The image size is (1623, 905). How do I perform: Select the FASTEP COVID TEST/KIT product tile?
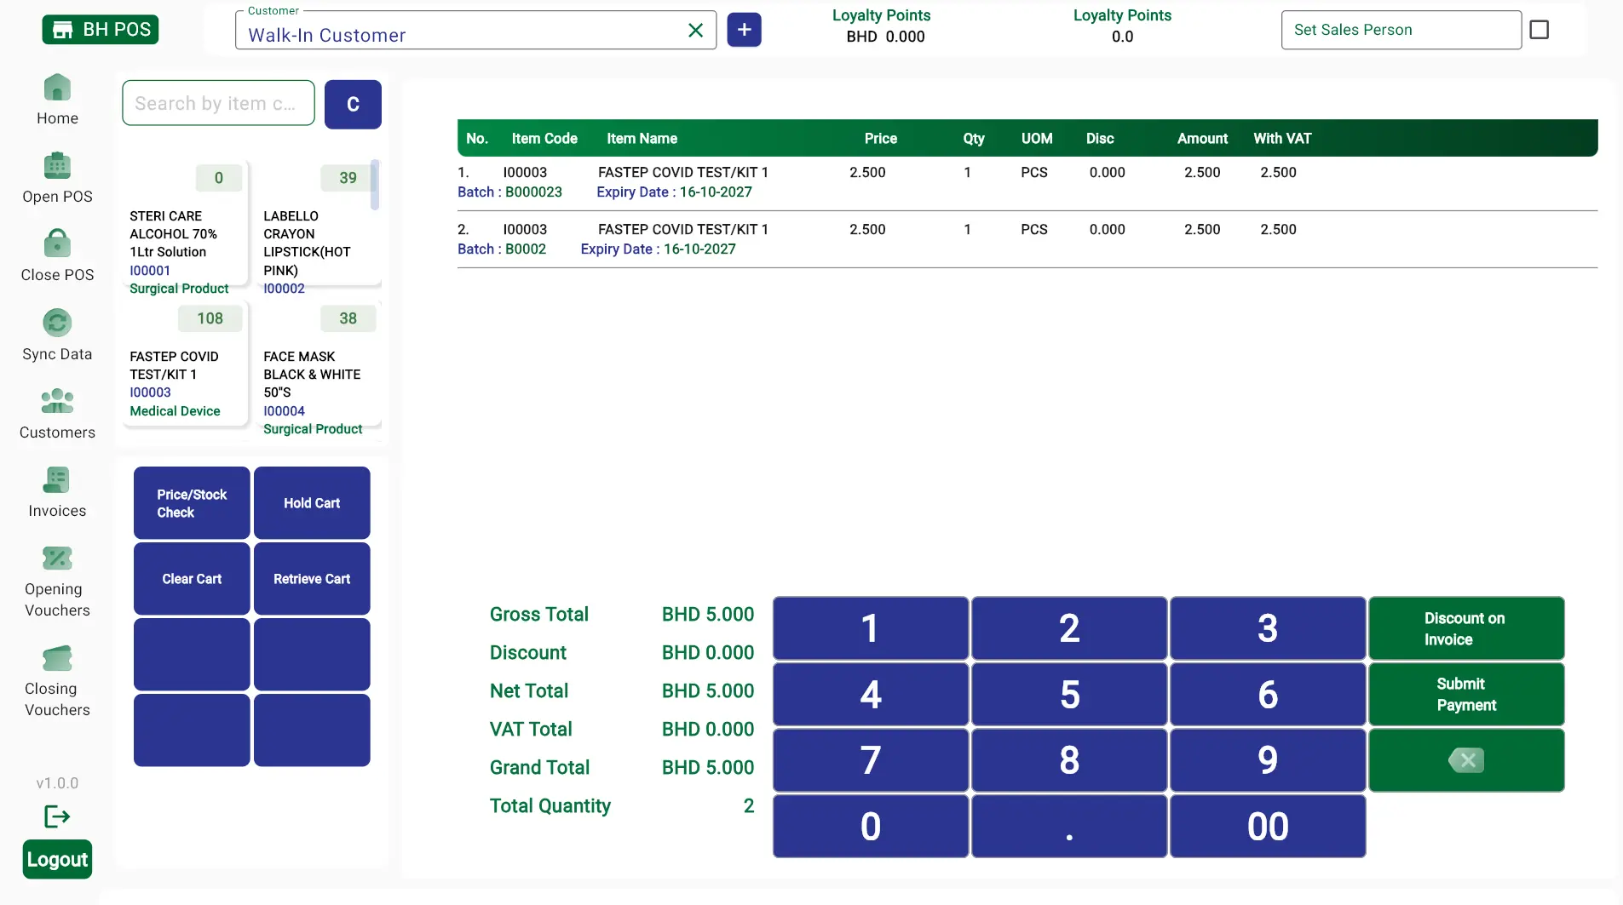(x=186, y=364)
